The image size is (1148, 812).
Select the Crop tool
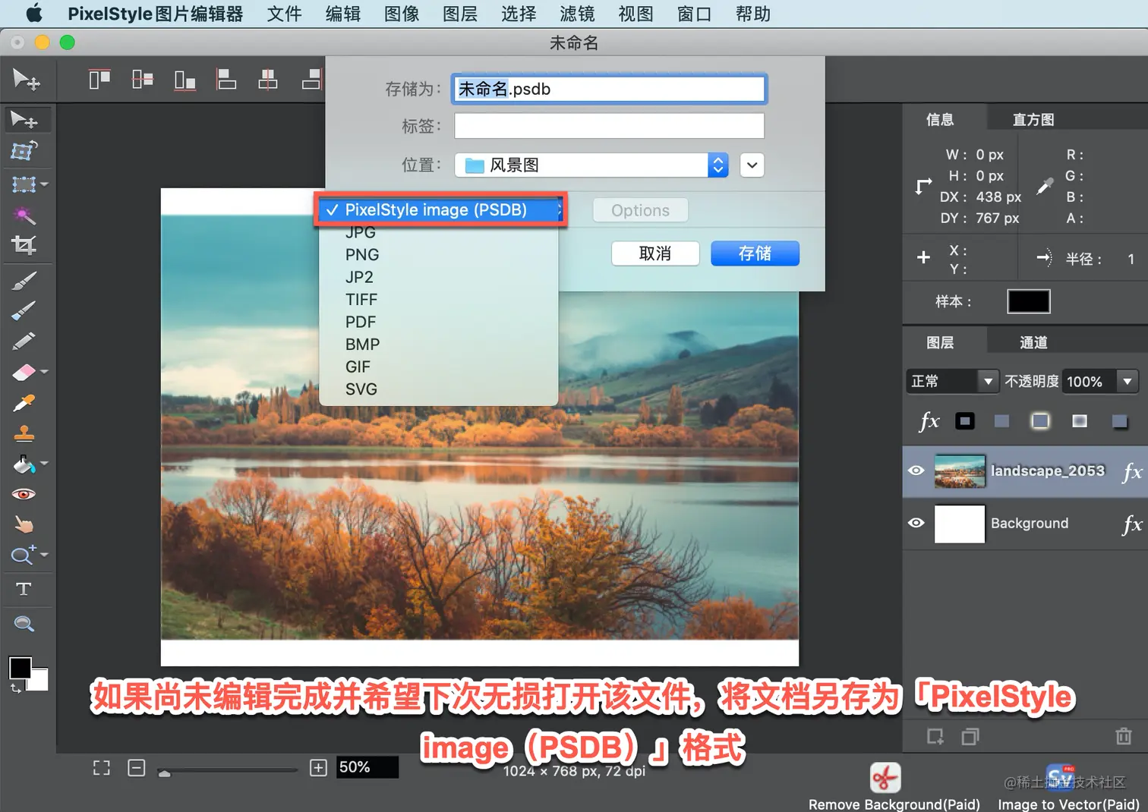click(x=24, y=244)
